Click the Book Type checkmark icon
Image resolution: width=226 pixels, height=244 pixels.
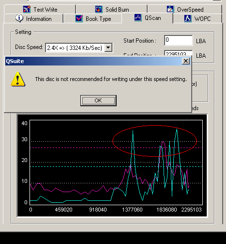(x=79, y=18)
